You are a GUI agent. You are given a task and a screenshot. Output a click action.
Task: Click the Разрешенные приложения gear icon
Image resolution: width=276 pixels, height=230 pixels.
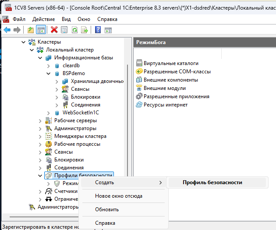[x=139, y=96]
